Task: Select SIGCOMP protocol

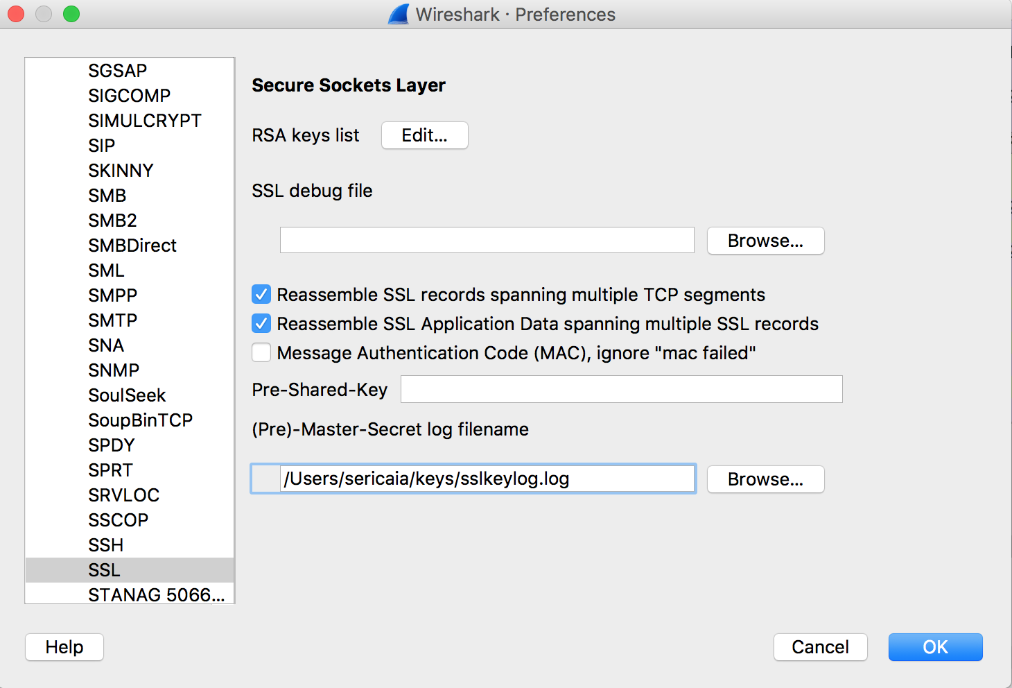Action: pyautogui.click(x=130, y=96)
